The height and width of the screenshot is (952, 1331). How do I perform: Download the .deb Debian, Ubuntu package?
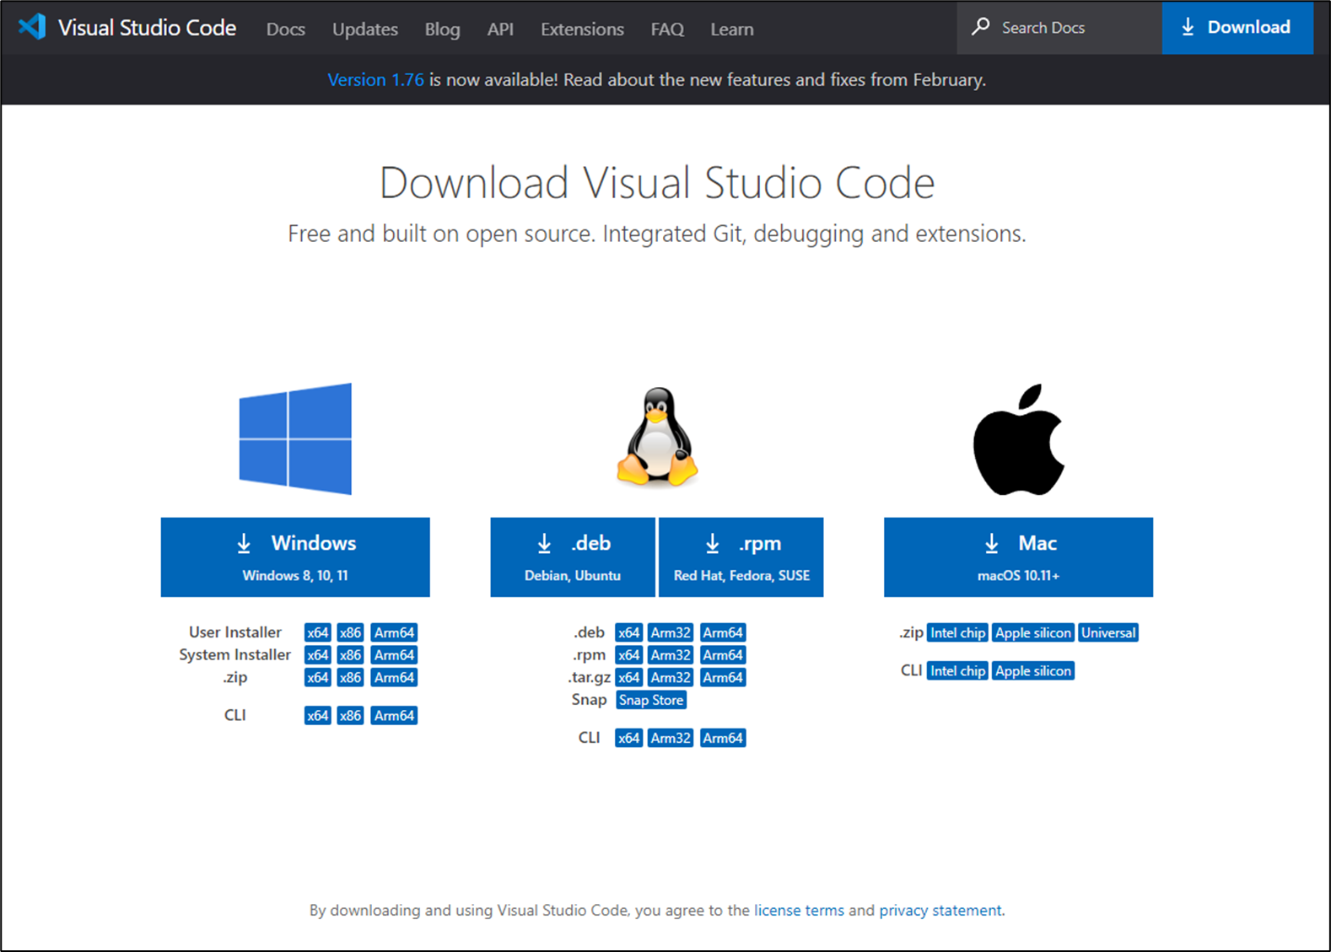(573, 557)
